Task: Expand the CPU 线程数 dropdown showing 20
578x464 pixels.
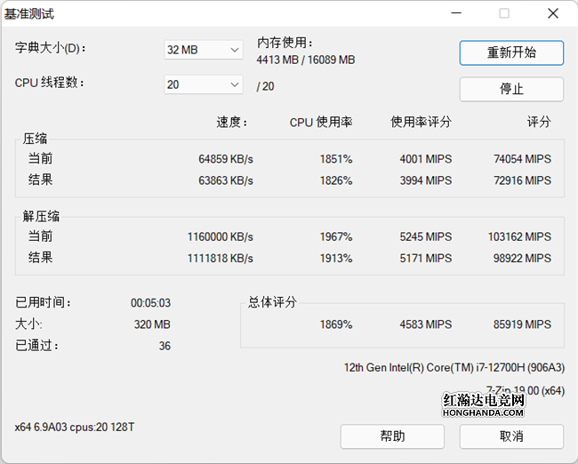Action: click(x=204, y=84)
